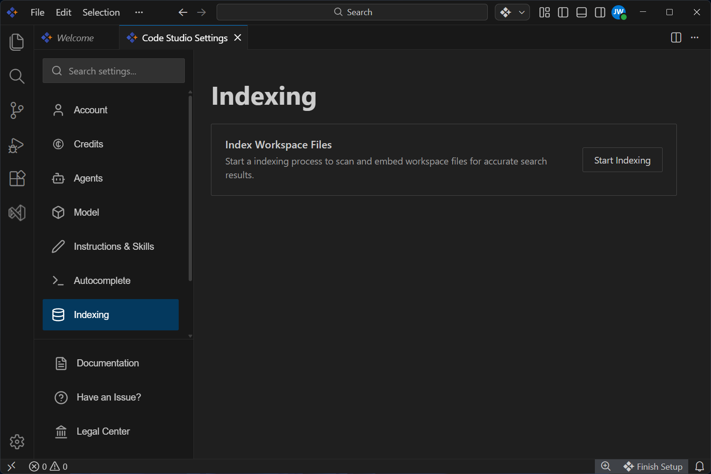Click the app logo in title bar
711x474 pixels.
(12, 12)
